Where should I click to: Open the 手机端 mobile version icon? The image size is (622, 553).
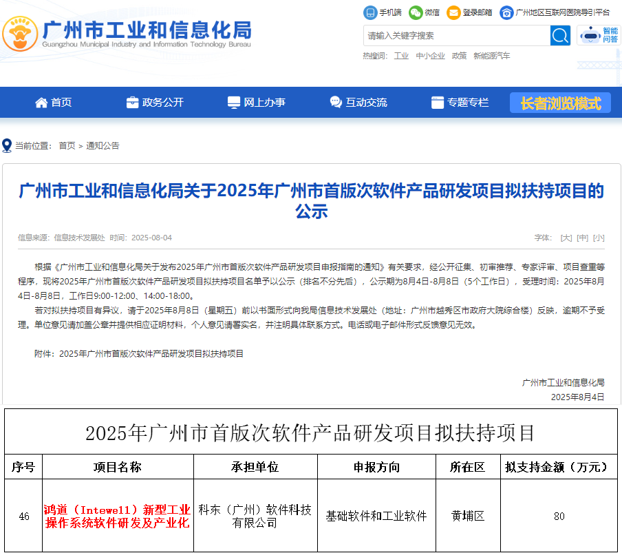369,12
